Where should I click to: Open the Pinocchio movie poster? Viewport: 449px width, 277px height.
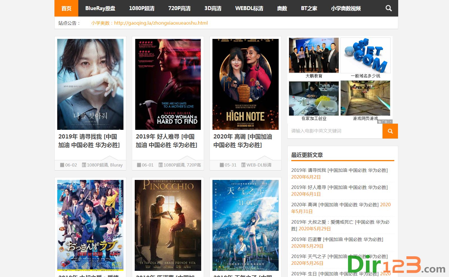click(168, 225)
